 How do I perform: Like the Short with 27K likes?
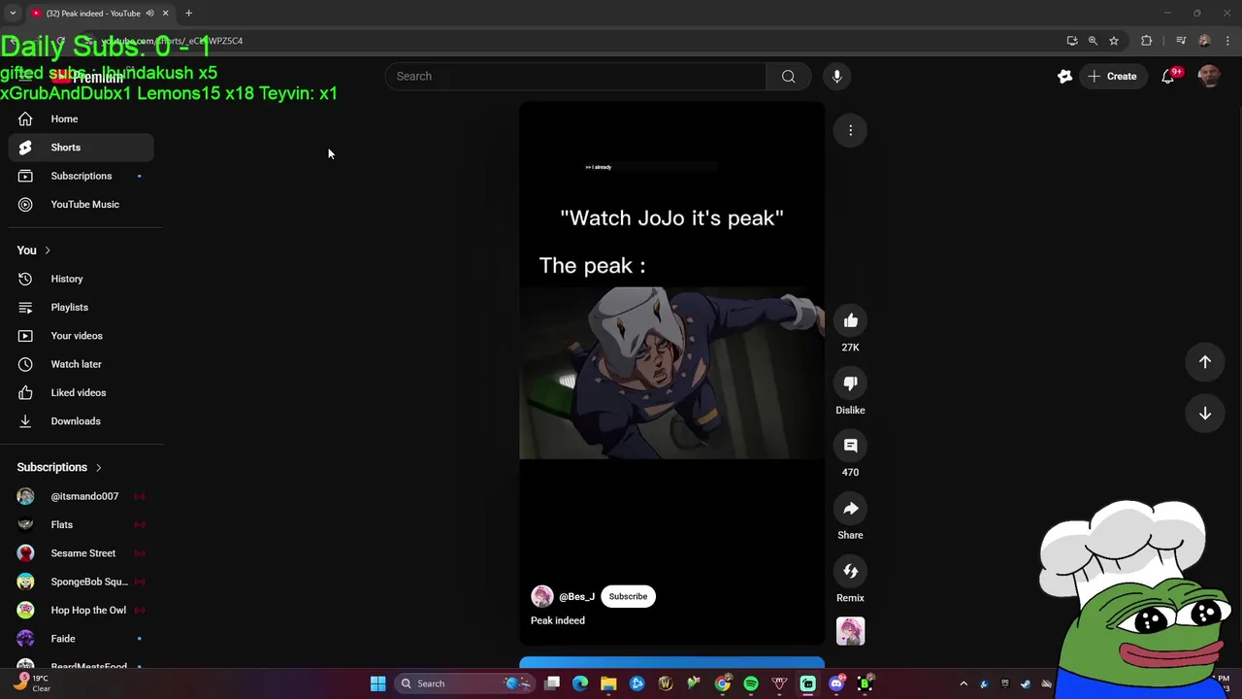(x=850, y=320)
